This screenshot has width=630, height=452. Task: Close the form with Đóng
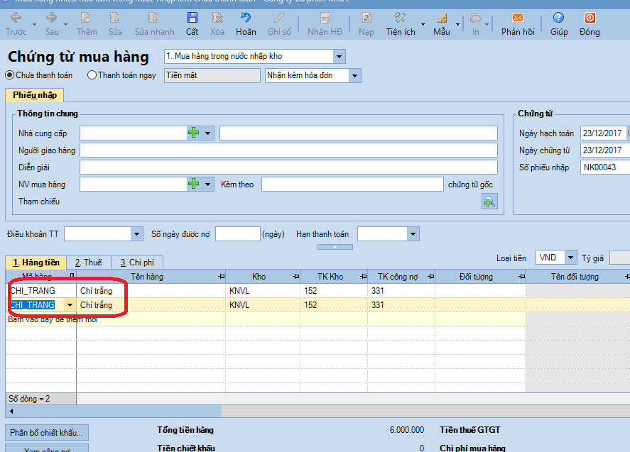[590, 24]
